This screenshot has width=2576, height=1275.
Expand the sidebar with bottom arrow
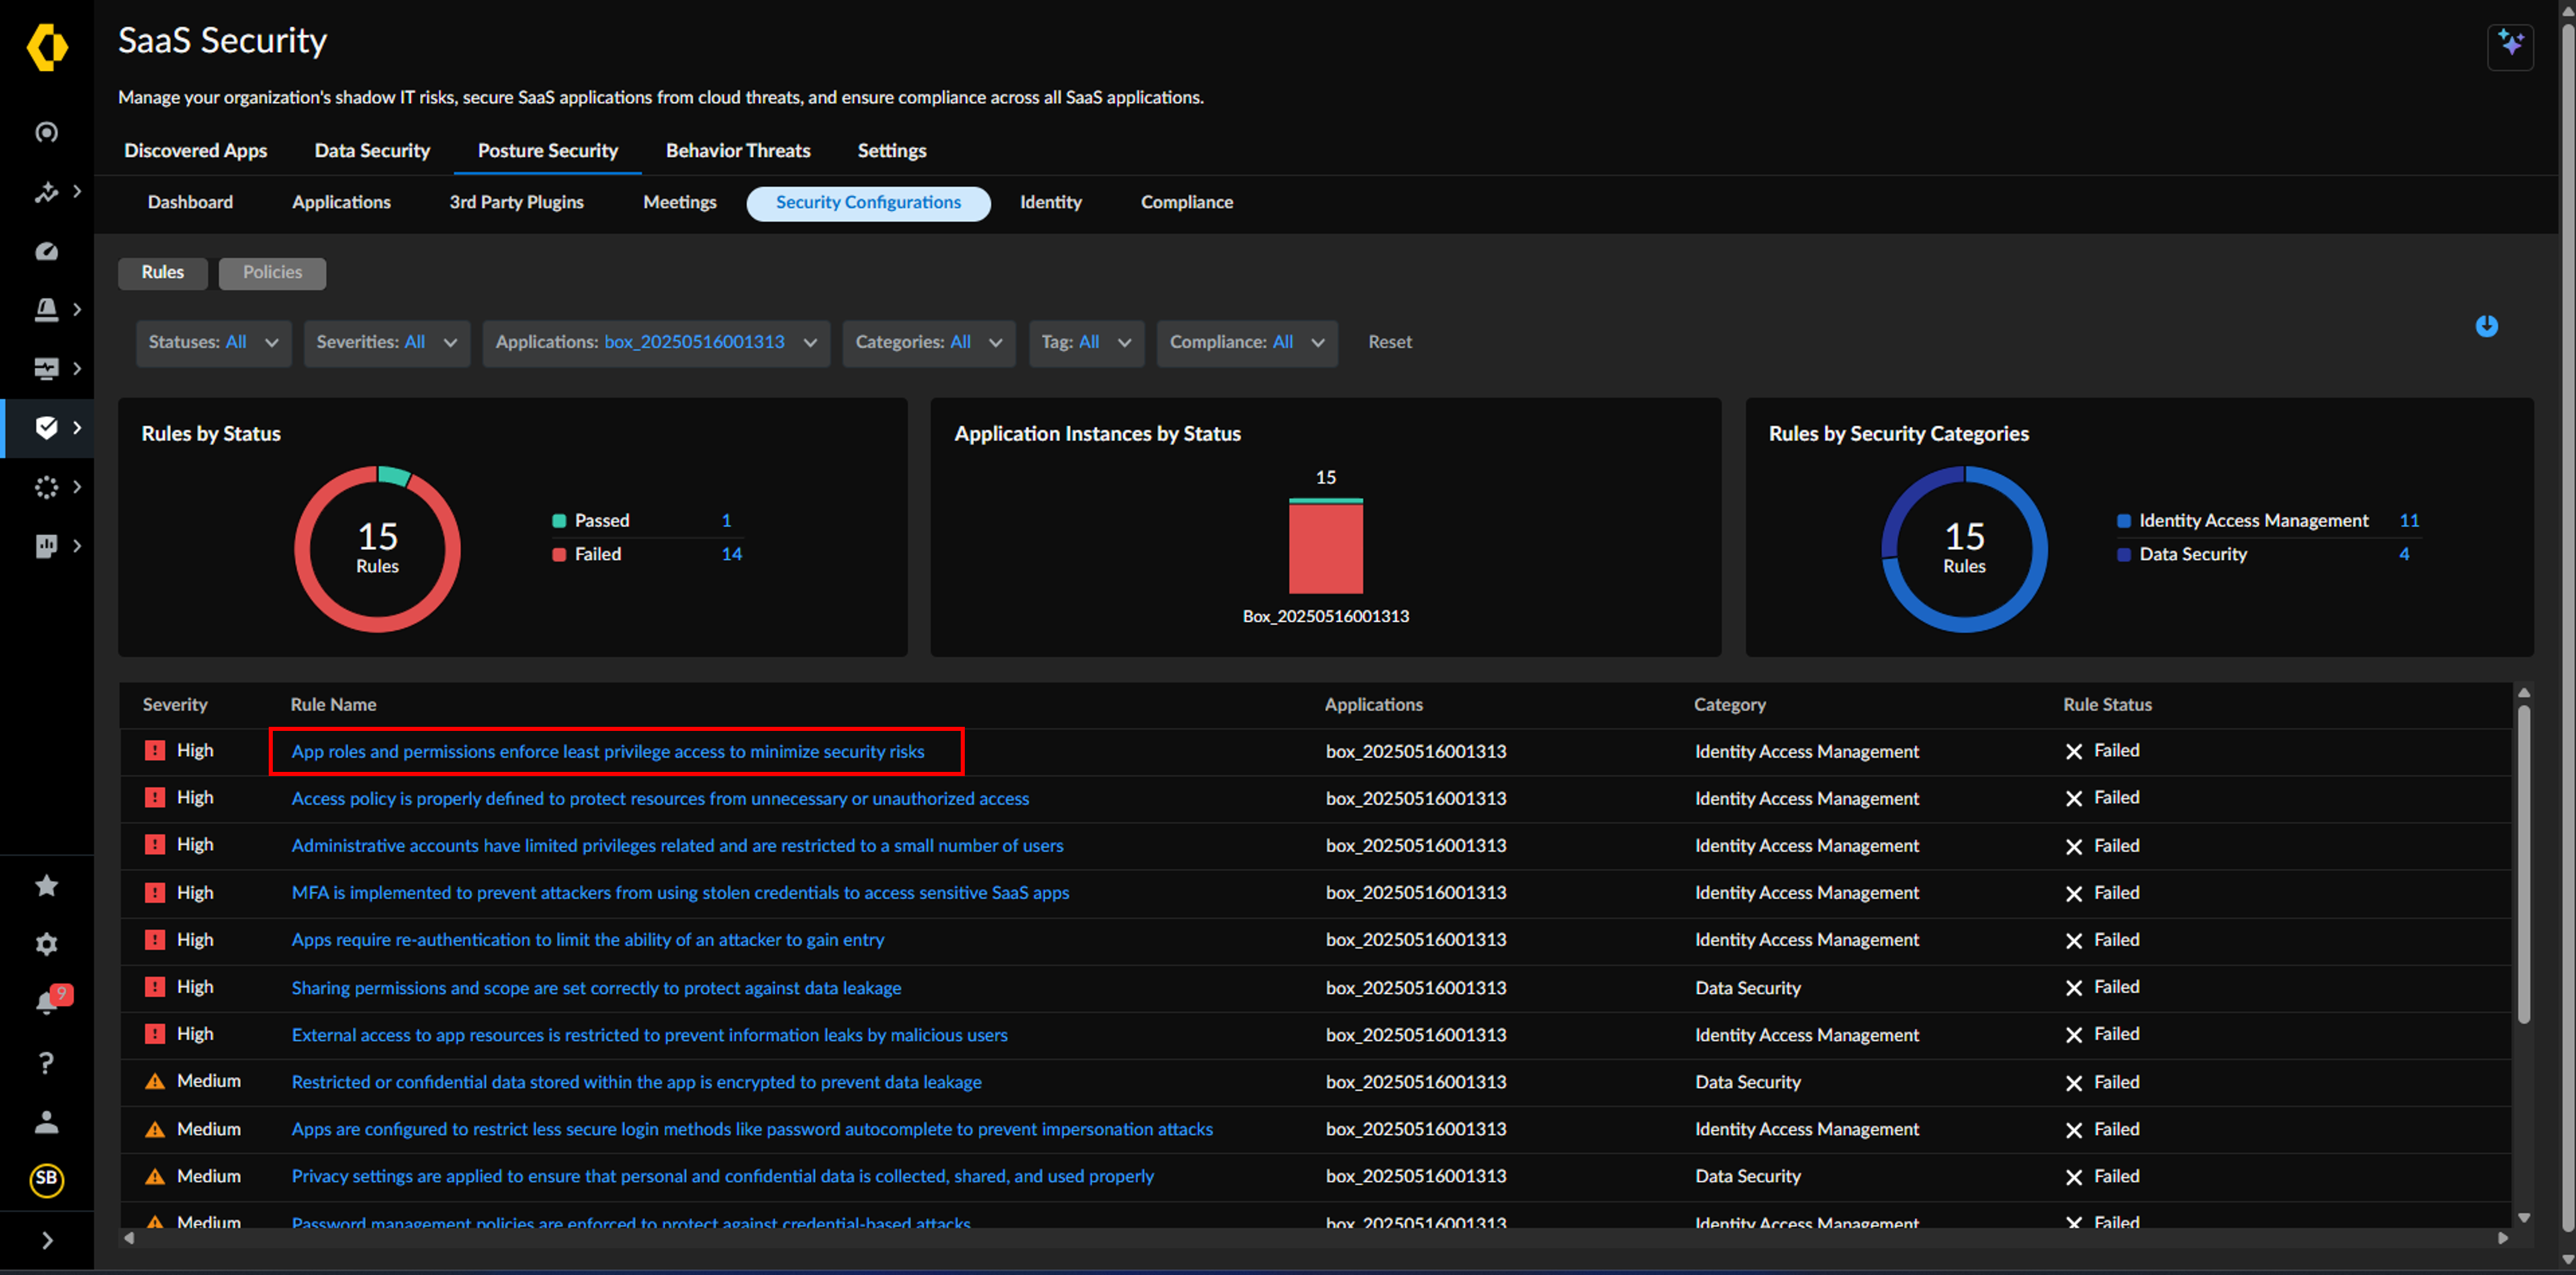46,1240
